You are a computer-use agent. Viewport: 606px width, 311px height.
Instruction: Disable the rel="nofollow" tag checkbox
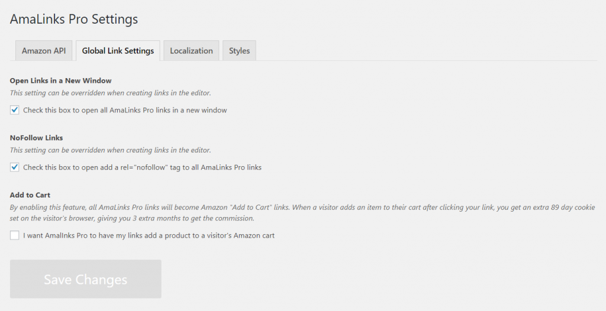pyautogui.click(x=15, y=167)
